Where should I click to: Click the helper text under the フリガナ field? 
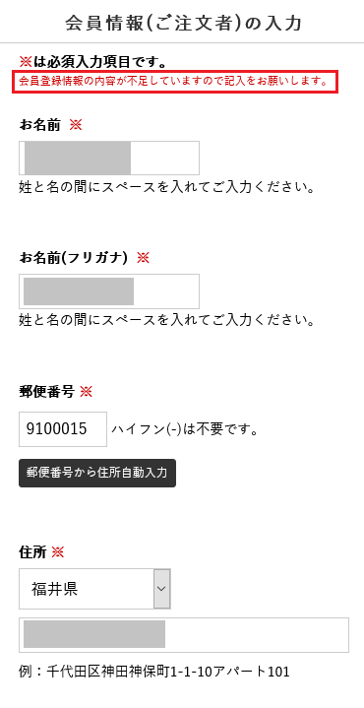(166, 320)
